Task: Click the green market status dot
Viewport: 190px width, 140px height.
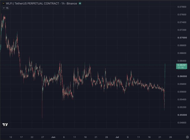Action: click(x=80, y=3)
